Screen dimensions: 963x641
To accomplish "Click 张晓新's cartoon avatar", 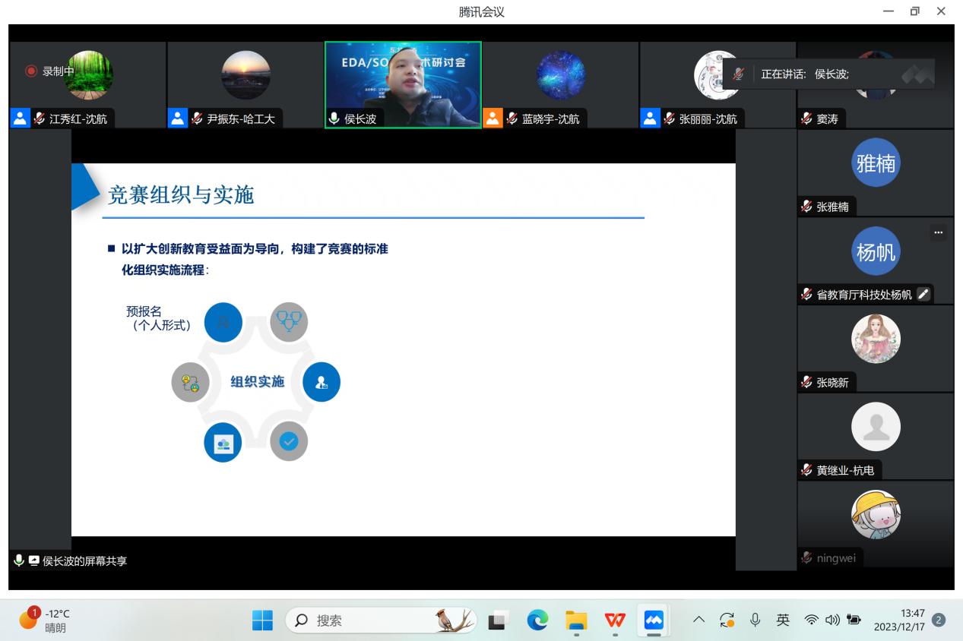I will coord(876,339).
